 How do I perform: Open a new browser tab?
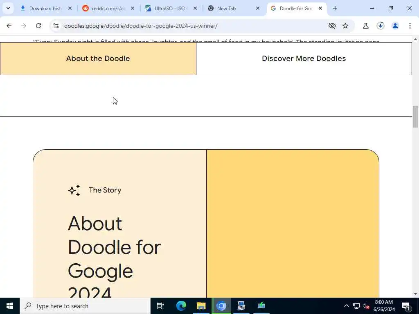335,8
